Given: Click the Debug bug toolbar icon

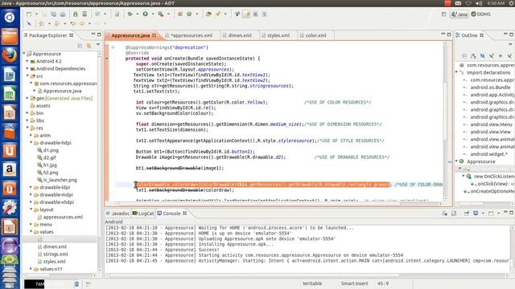Looking at the screenshot, I should coord(130,14).
